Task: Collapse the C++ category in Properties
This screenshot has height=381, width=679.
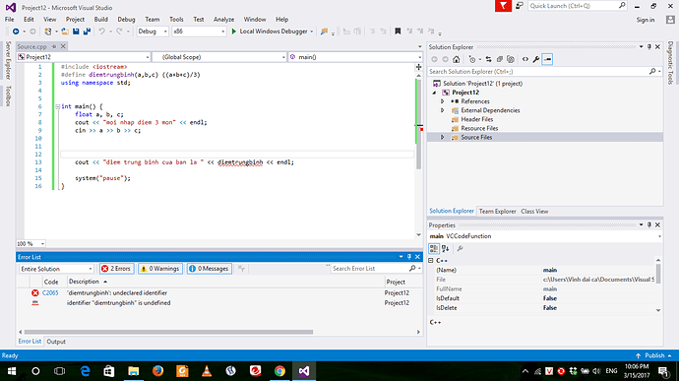Action: 431,261
